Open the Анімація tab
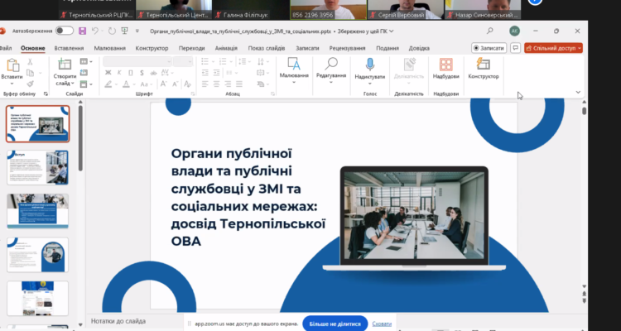Viewport: 621px width, 331px height. click(x=226, y=48)
